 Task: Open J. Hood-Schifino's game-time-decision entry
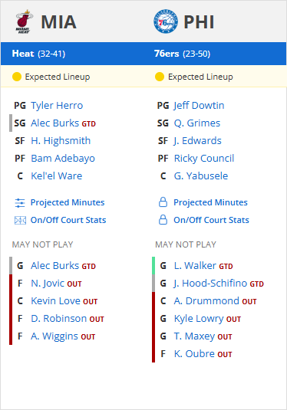[x=219, y=284]
